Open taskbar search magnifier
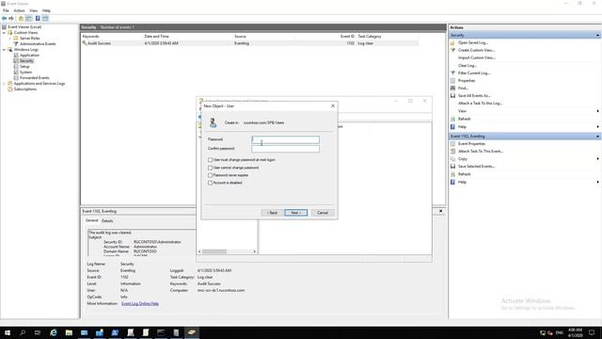602x339 pixels. click(x=23, y=332)
